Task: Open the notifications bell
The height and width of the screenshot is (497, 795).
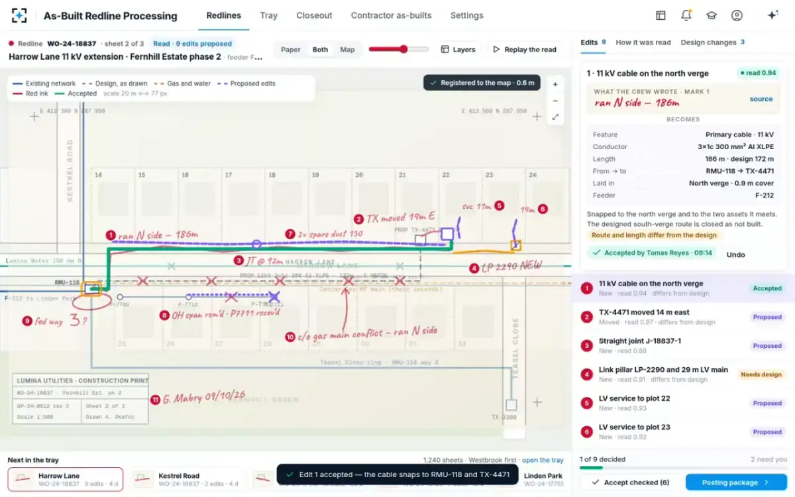Action: click(x=686, y=15)
